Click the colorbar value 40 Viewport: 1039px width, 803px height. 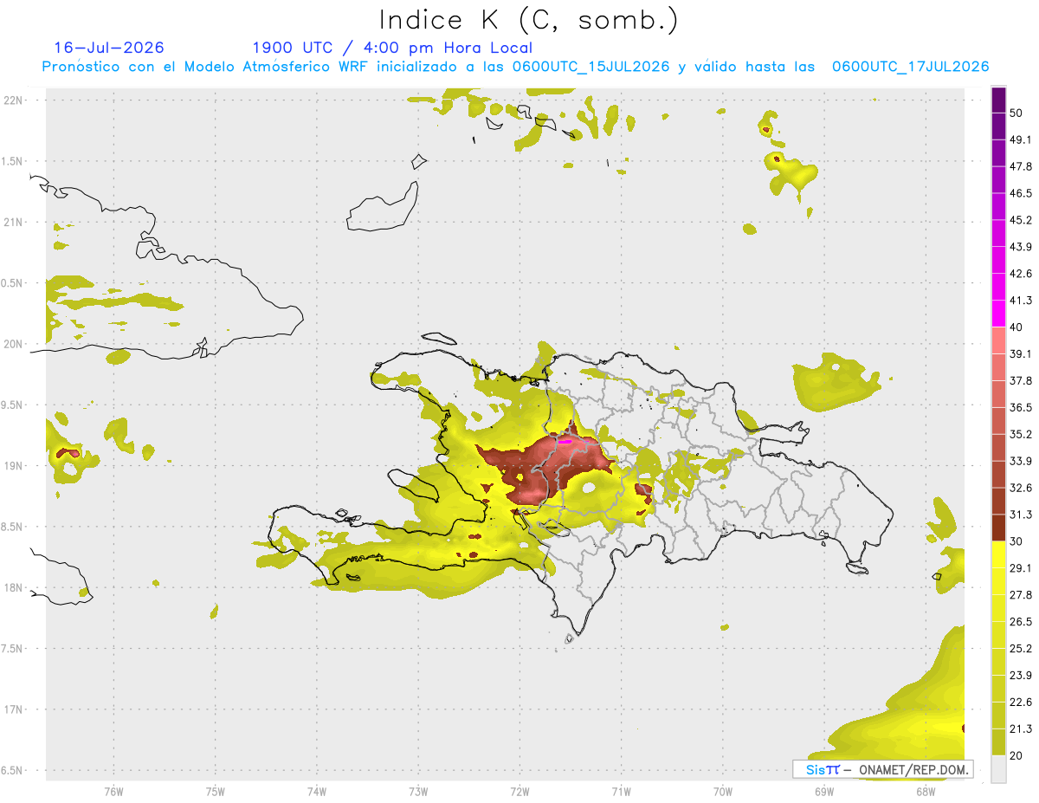point(1016,327)
